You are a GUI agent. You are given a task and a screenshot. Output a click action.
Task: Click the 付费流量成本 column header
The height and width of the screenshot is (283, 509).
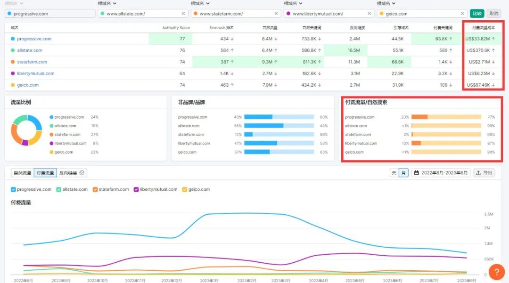484,28
